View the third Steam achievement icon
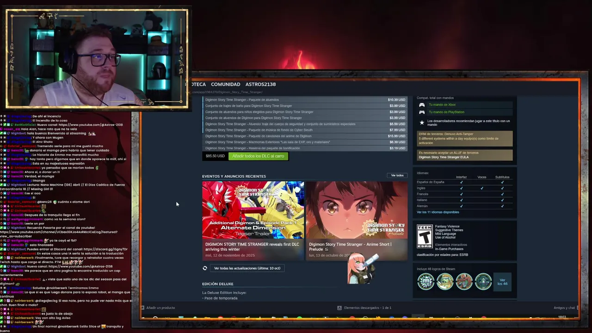Image resolution: width=592 pixels, height=333 pixels. 464,281
